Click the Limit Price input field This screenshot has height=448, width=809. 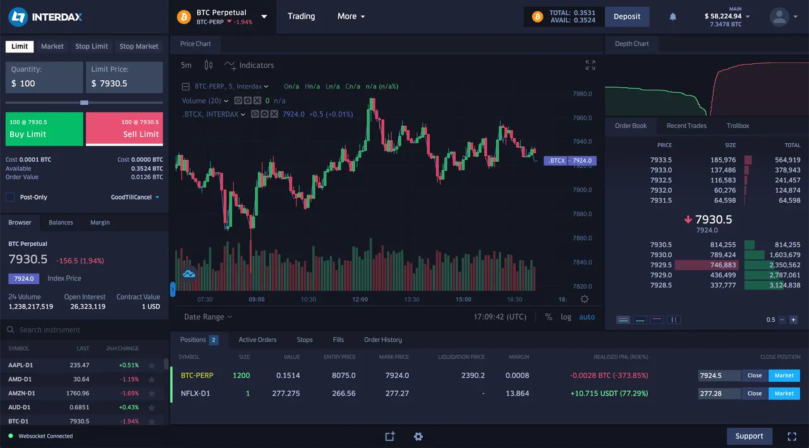[x=125, y=77]
